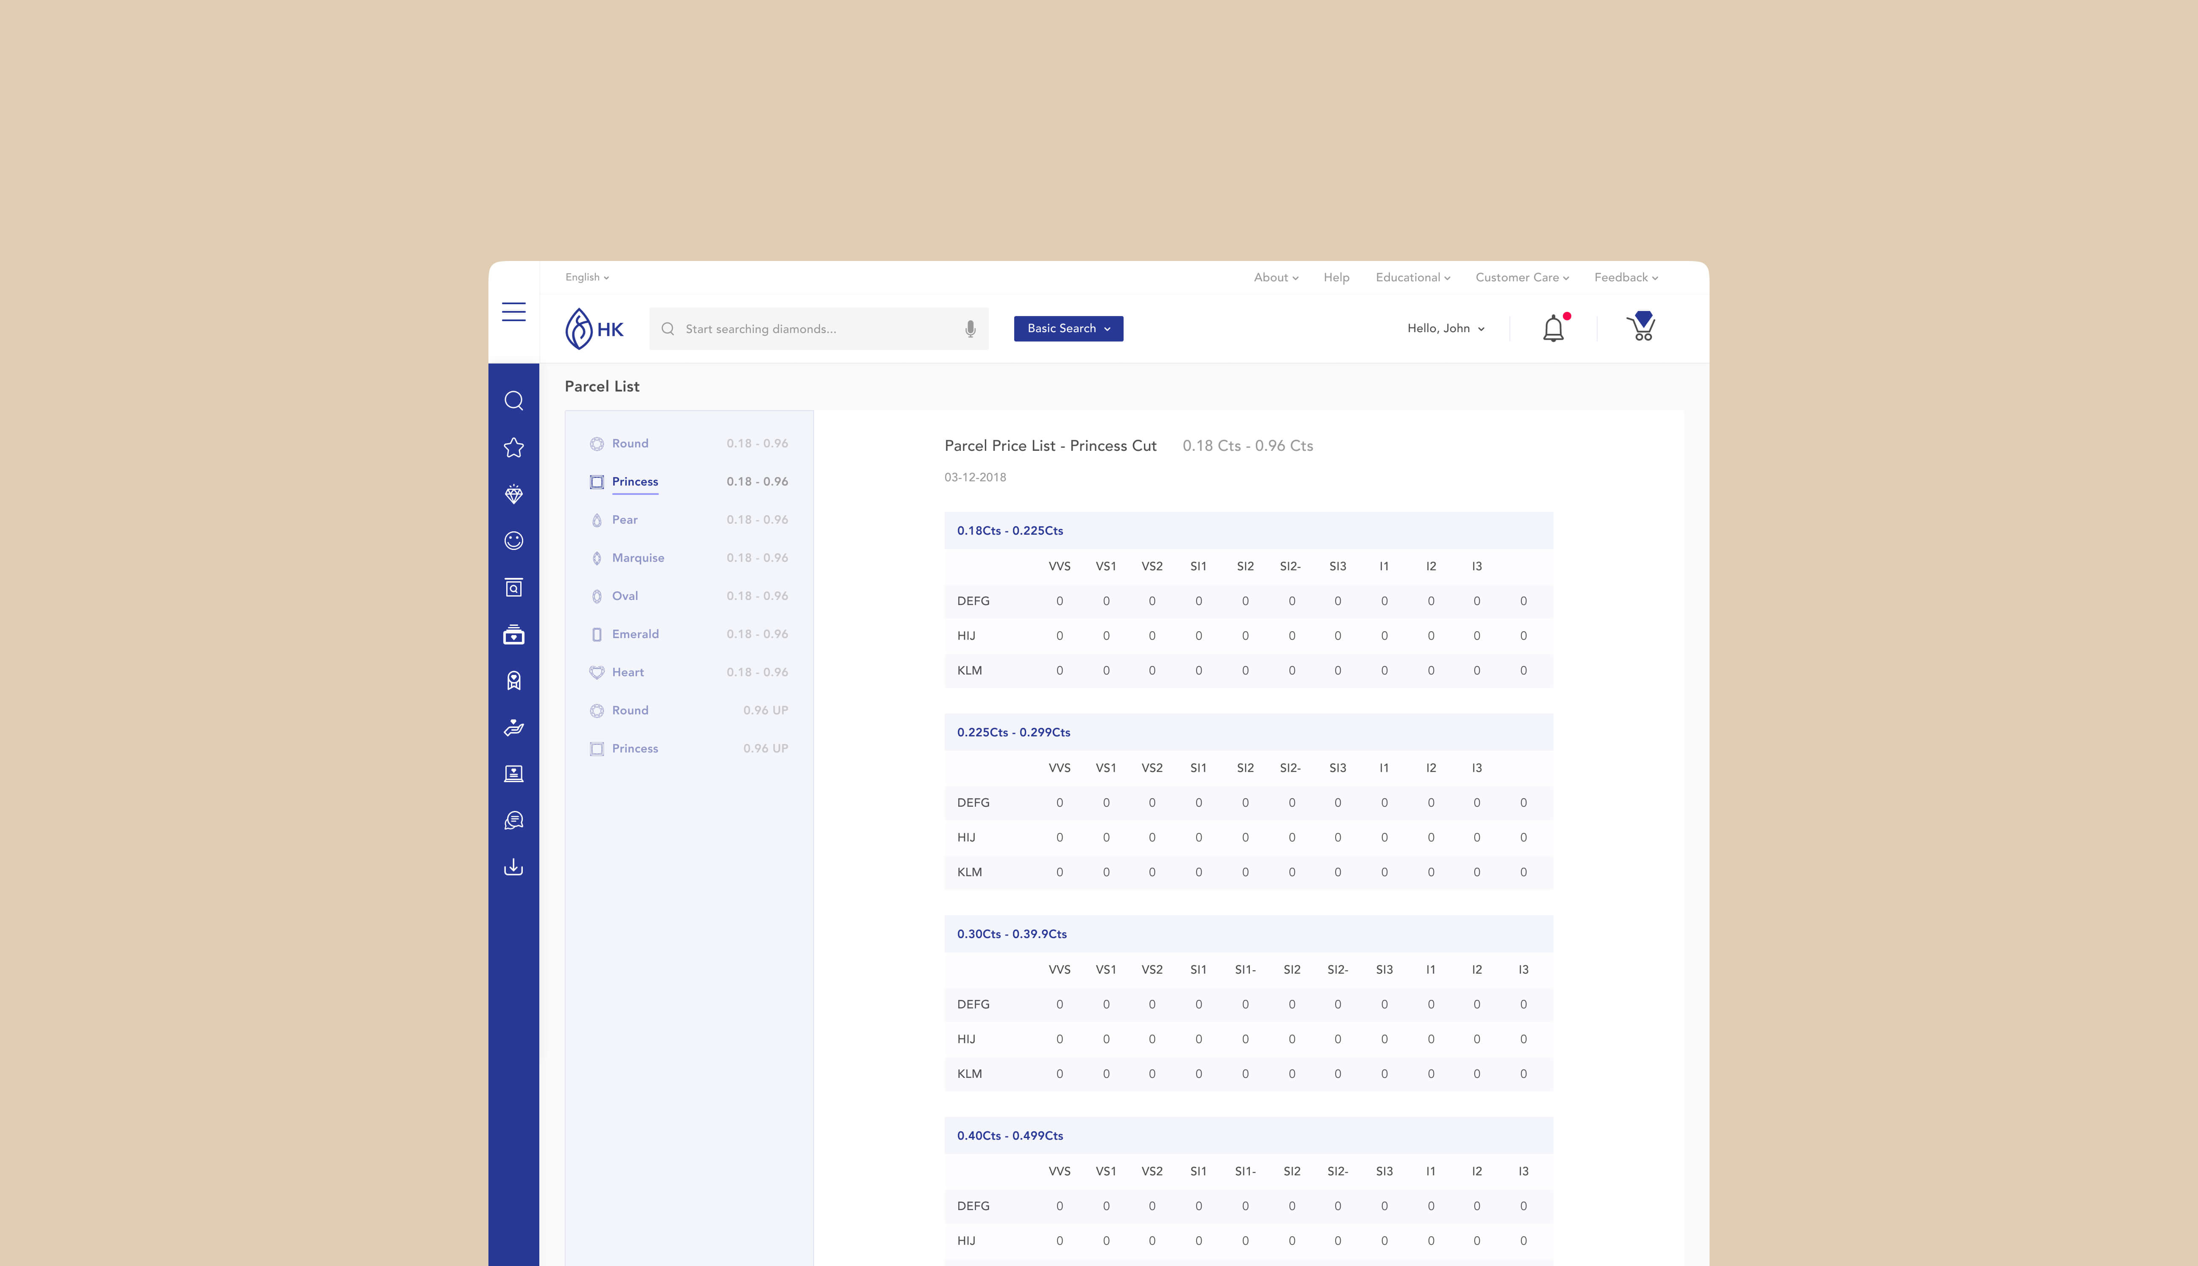Select Pear 0.18 - 0.96 parcel
2198x1266 pixels.
pos(625,520)
